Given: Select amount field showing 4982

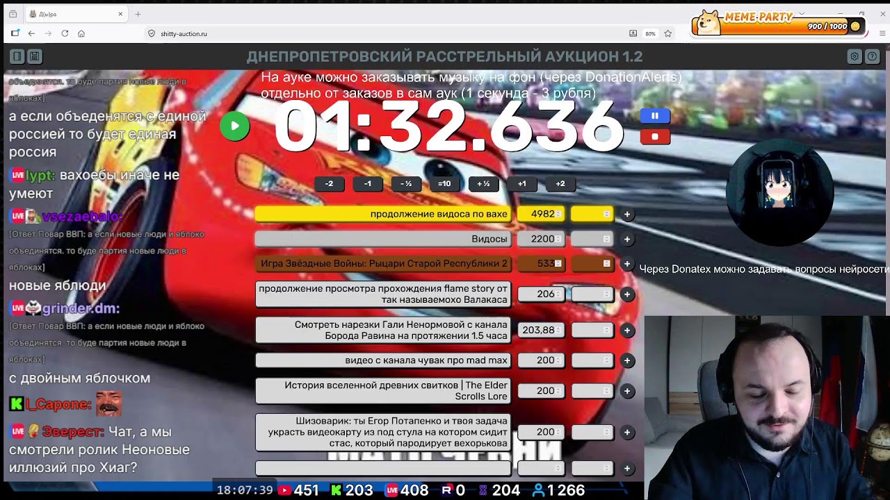Looking at the screenshot, I should pyautogui.click(x=541, y=214).
